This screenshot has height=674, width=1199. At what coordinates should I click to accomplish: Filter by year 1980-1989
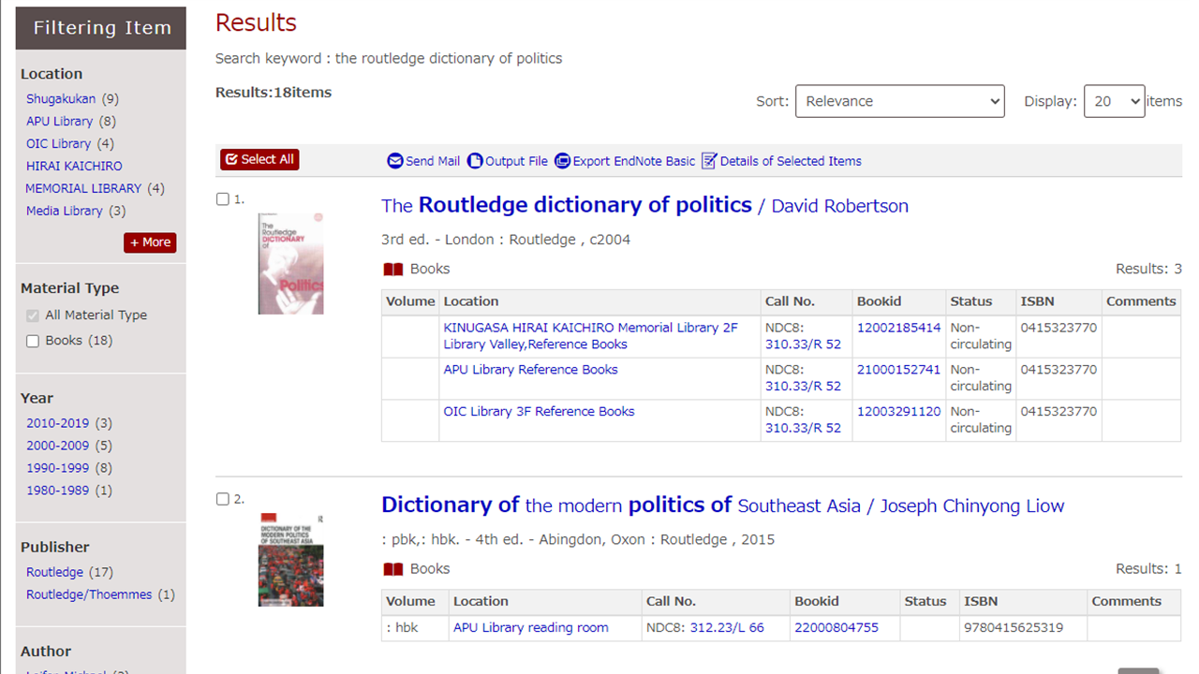tap(57, 491)
